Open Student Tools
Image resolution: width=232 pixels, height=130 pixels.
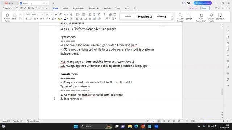pyautogui.click(x=211, y=17)
